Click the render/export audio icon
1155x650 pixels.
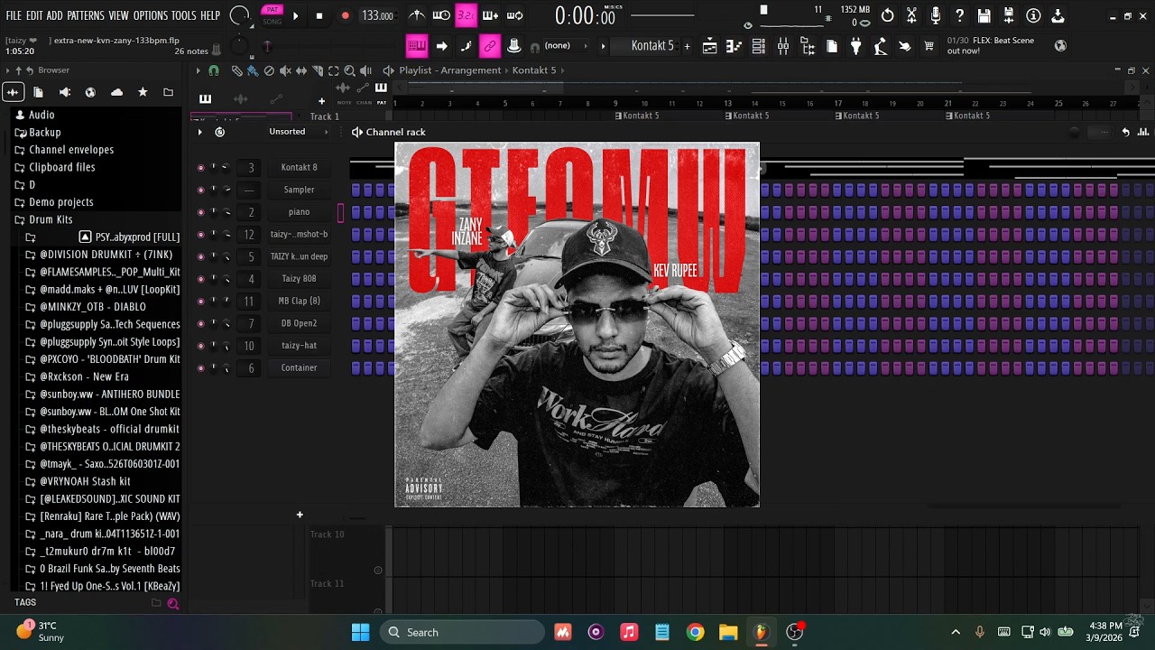pyautogui.click(x=1009, y=15)
